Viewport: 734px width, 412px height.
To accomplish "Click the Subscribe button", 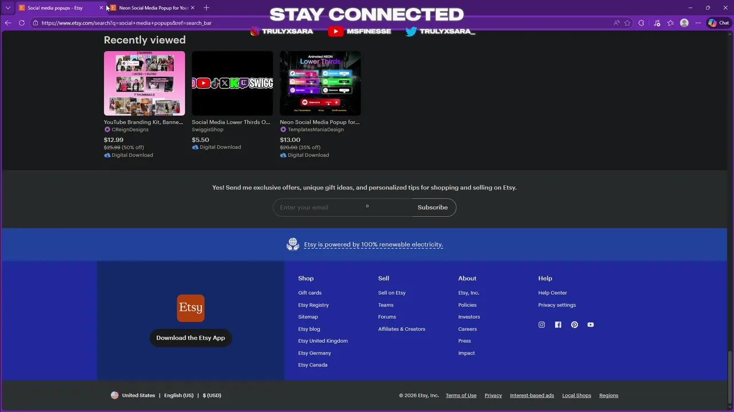I will (433, 207).
